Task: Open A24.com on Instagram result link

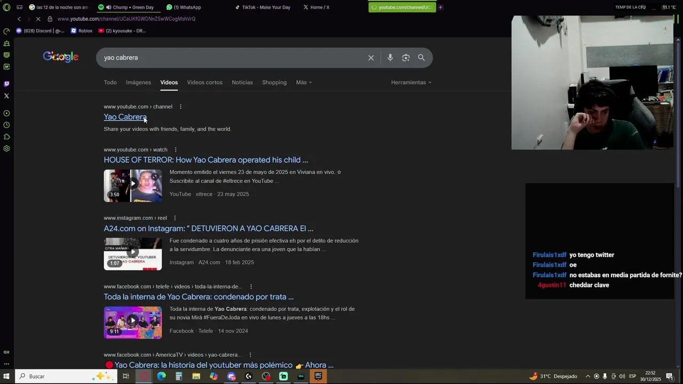Action: click(208, 228)
